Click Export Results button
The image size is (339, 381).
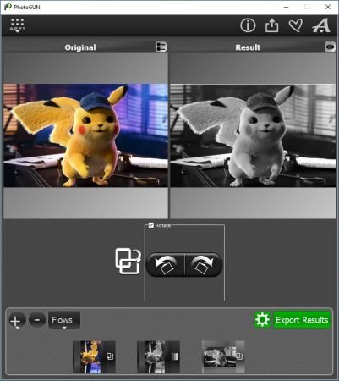pyautogui.click(x=302, y=320)
